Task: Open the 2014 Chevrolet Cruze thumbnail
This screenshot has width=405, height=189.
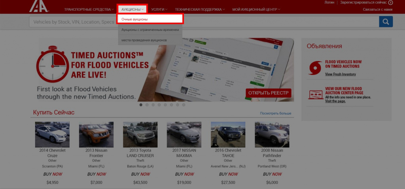Action: click(53, 134)
